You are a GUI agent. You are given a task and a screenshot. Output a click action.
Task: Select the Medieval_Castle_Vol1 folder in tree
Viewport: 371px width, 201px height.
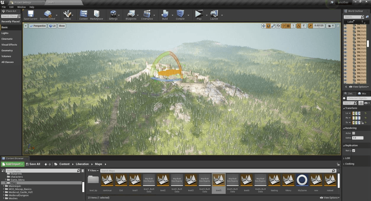(20, 192)
